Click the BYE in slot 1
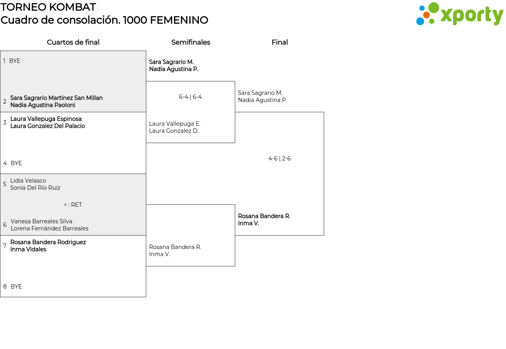 15,61
